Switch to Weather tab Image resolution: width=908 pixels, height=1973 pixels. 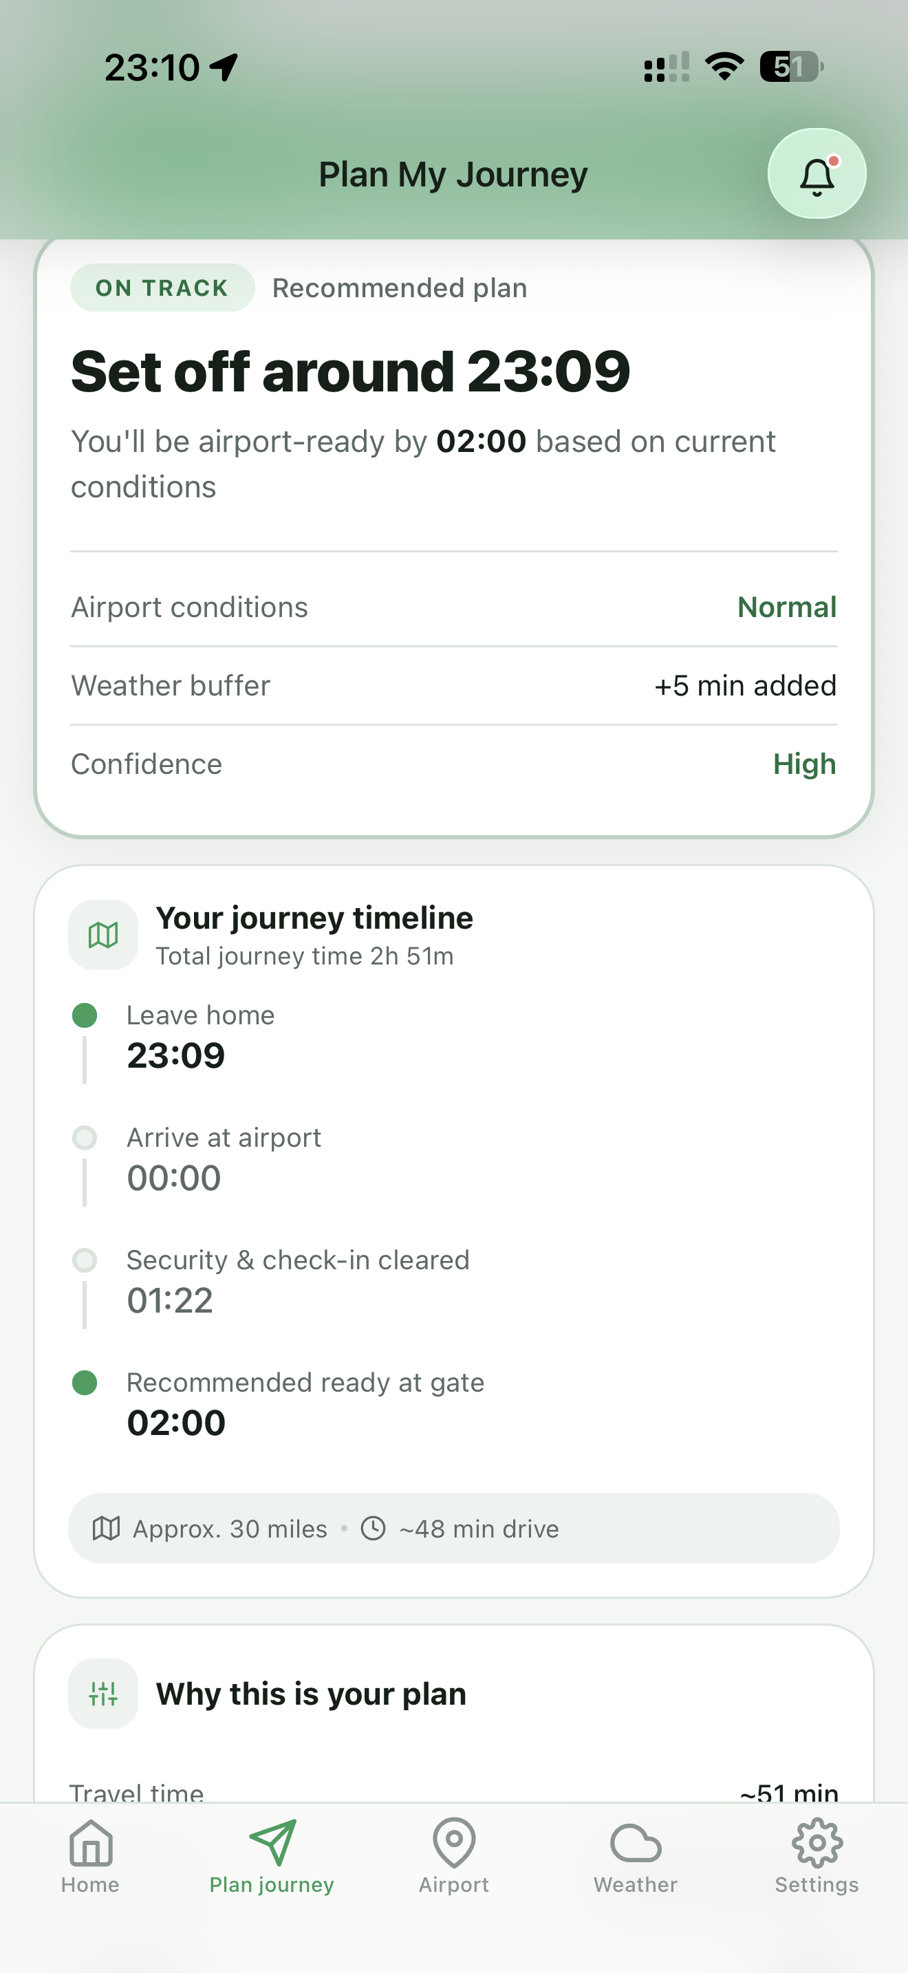pyautogui.click(x=636, y=1857)
